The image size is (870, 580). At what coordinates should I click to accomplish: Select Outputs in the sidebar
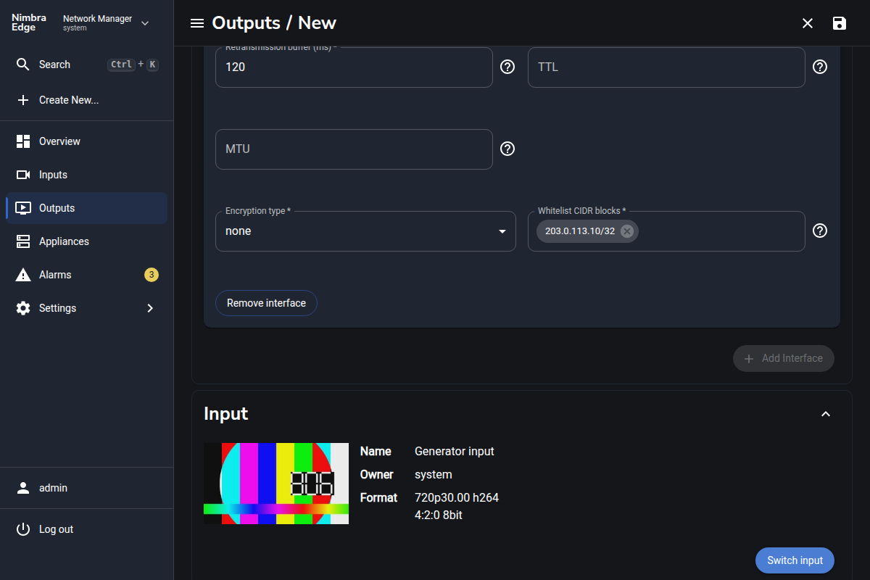(87, 208)
